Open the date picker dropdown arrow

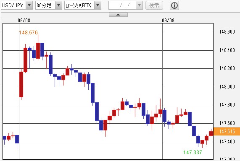pos(139,5)
